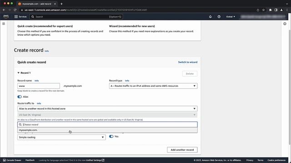Open the Record type dropdown
This screenshot has height=163, width=291.
pyautogui.click(x=153, y=86)
